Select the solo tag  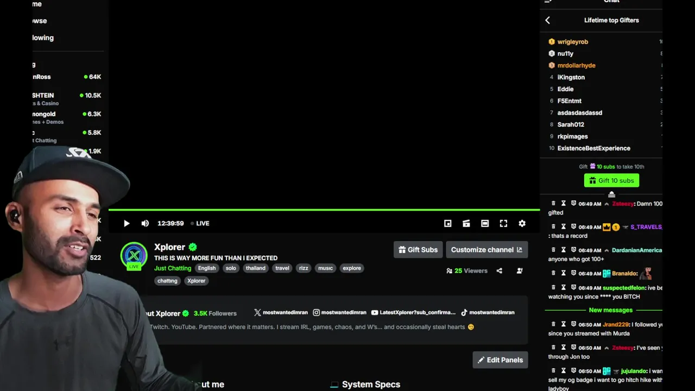pyautogui.click(x=231, y=268)
